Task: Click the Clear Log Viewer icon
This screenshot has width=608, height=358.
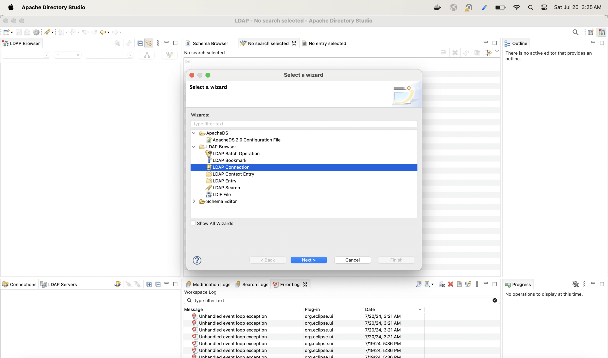Action: tap(441, 284)
